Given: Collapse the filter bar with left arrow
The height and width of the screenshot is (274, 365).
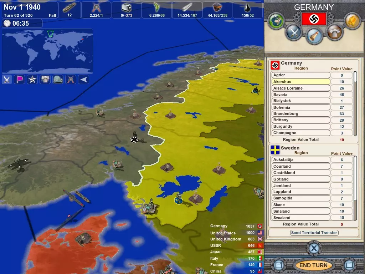Looking at the screenshot, I should click(x=83, y=80).
